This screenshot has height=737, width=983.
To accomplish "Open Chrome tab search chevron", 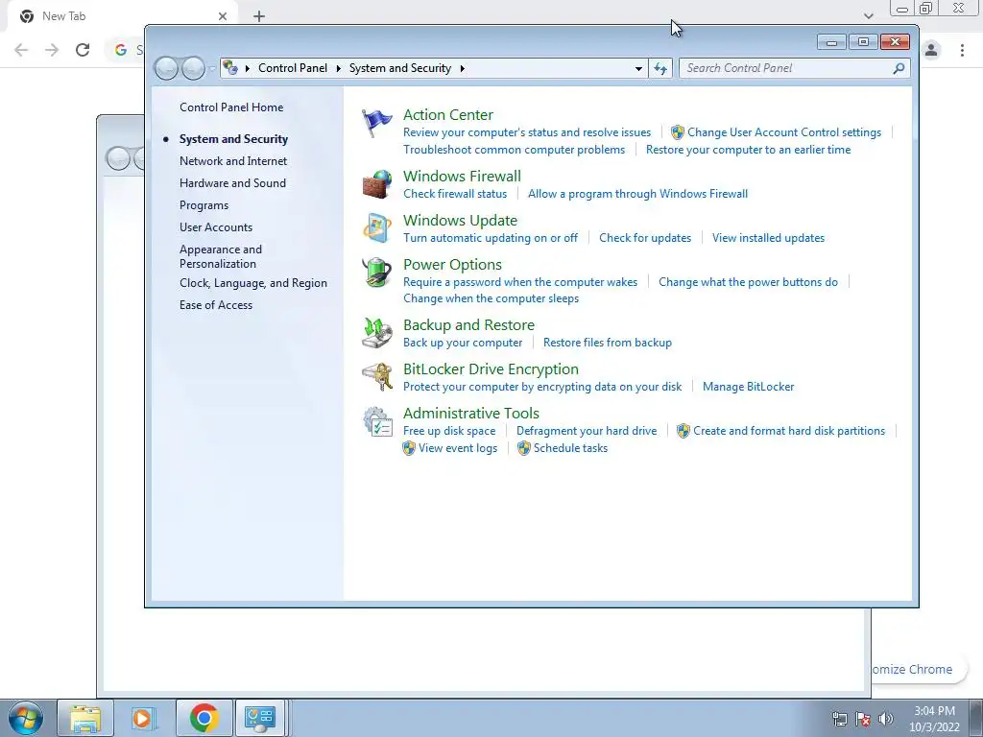I will (868, 15).
